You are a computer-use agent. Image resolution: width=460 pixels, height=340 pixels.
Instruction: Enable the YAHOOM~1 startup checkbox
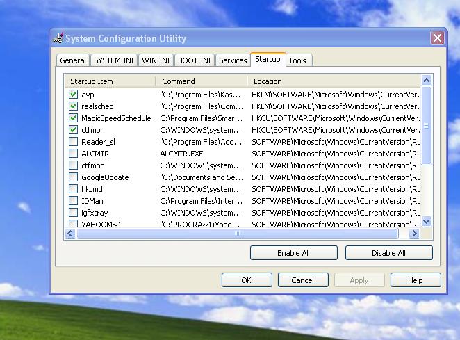coord(74,224)
